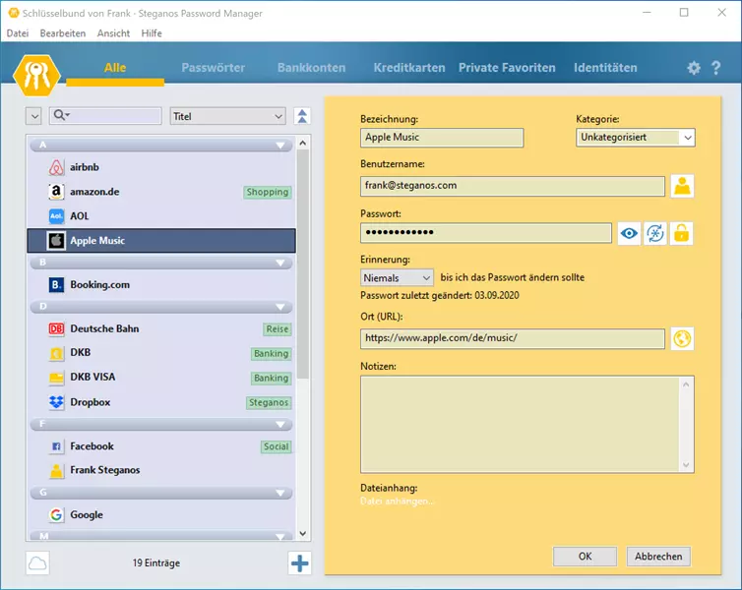
Task: Click the cloud sync icon
Action: 37,562
